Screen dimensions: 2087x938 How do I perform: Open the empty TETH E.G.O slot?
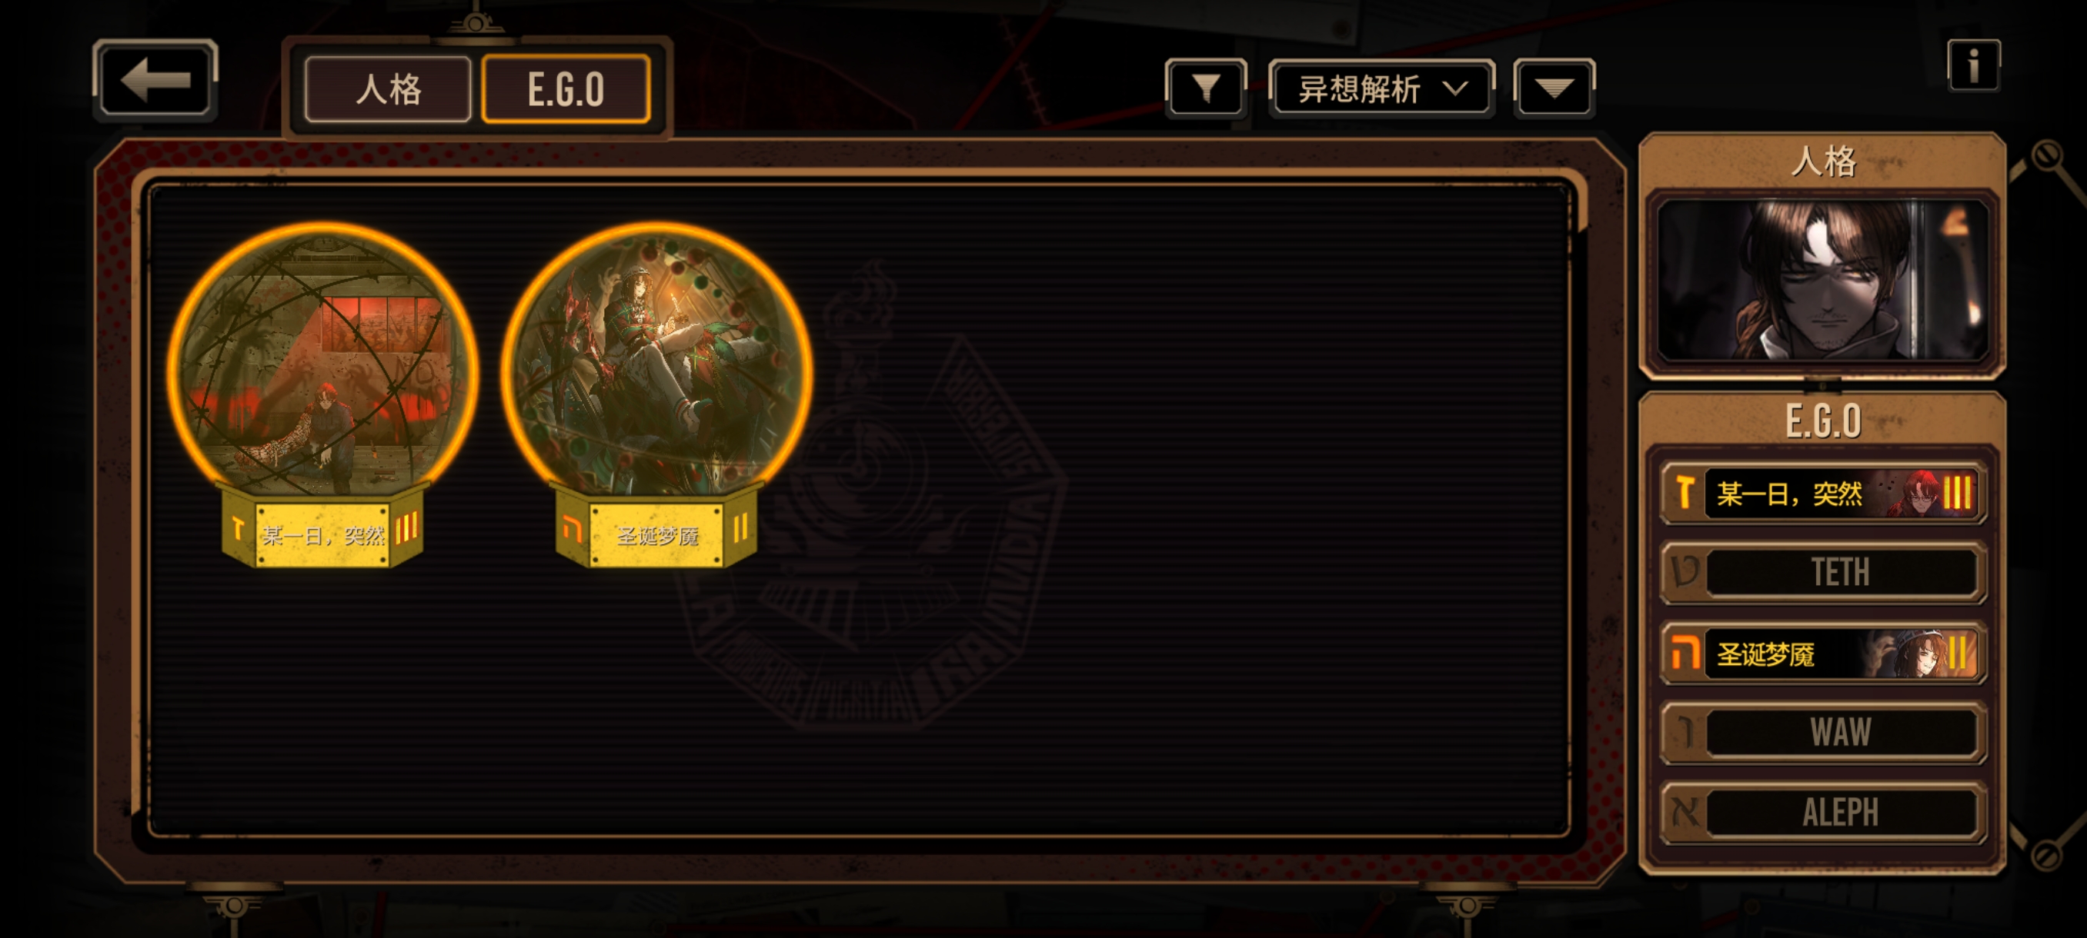[x=1823, y=572]
